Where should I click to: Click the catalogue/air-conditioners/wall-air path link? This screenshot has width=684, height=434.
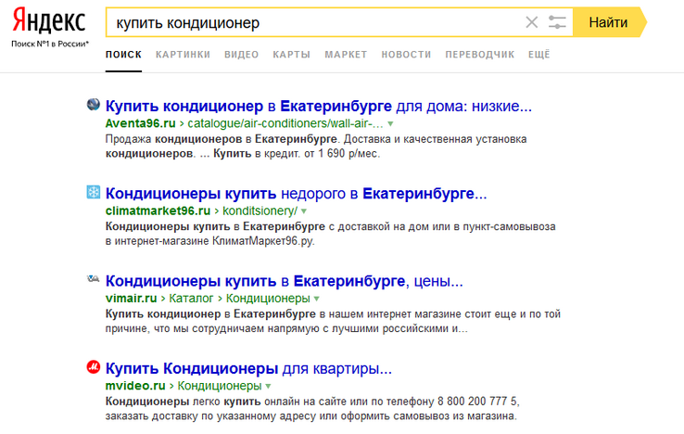pyautogui.click(x=285, y=123)
